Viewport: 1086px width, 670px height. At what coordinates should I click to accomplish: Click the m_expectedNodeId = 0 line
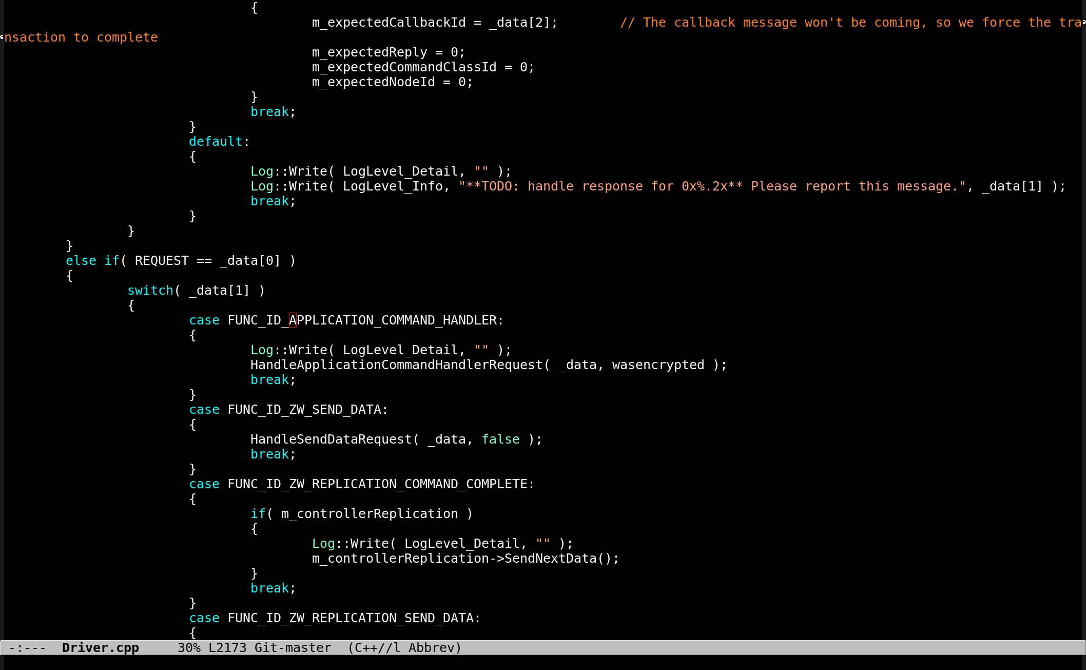coord(392,82)
